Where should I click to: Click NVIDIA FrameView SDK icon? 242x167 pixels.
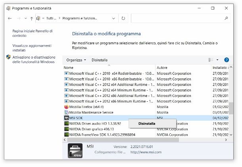(x=66, y=135)
